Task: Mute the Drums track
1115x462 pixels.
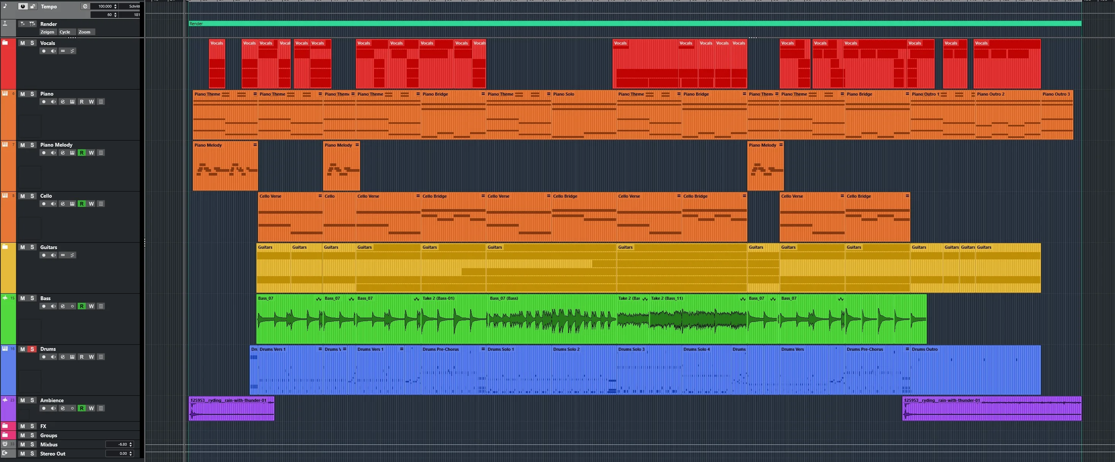Action: coord(22,349)
